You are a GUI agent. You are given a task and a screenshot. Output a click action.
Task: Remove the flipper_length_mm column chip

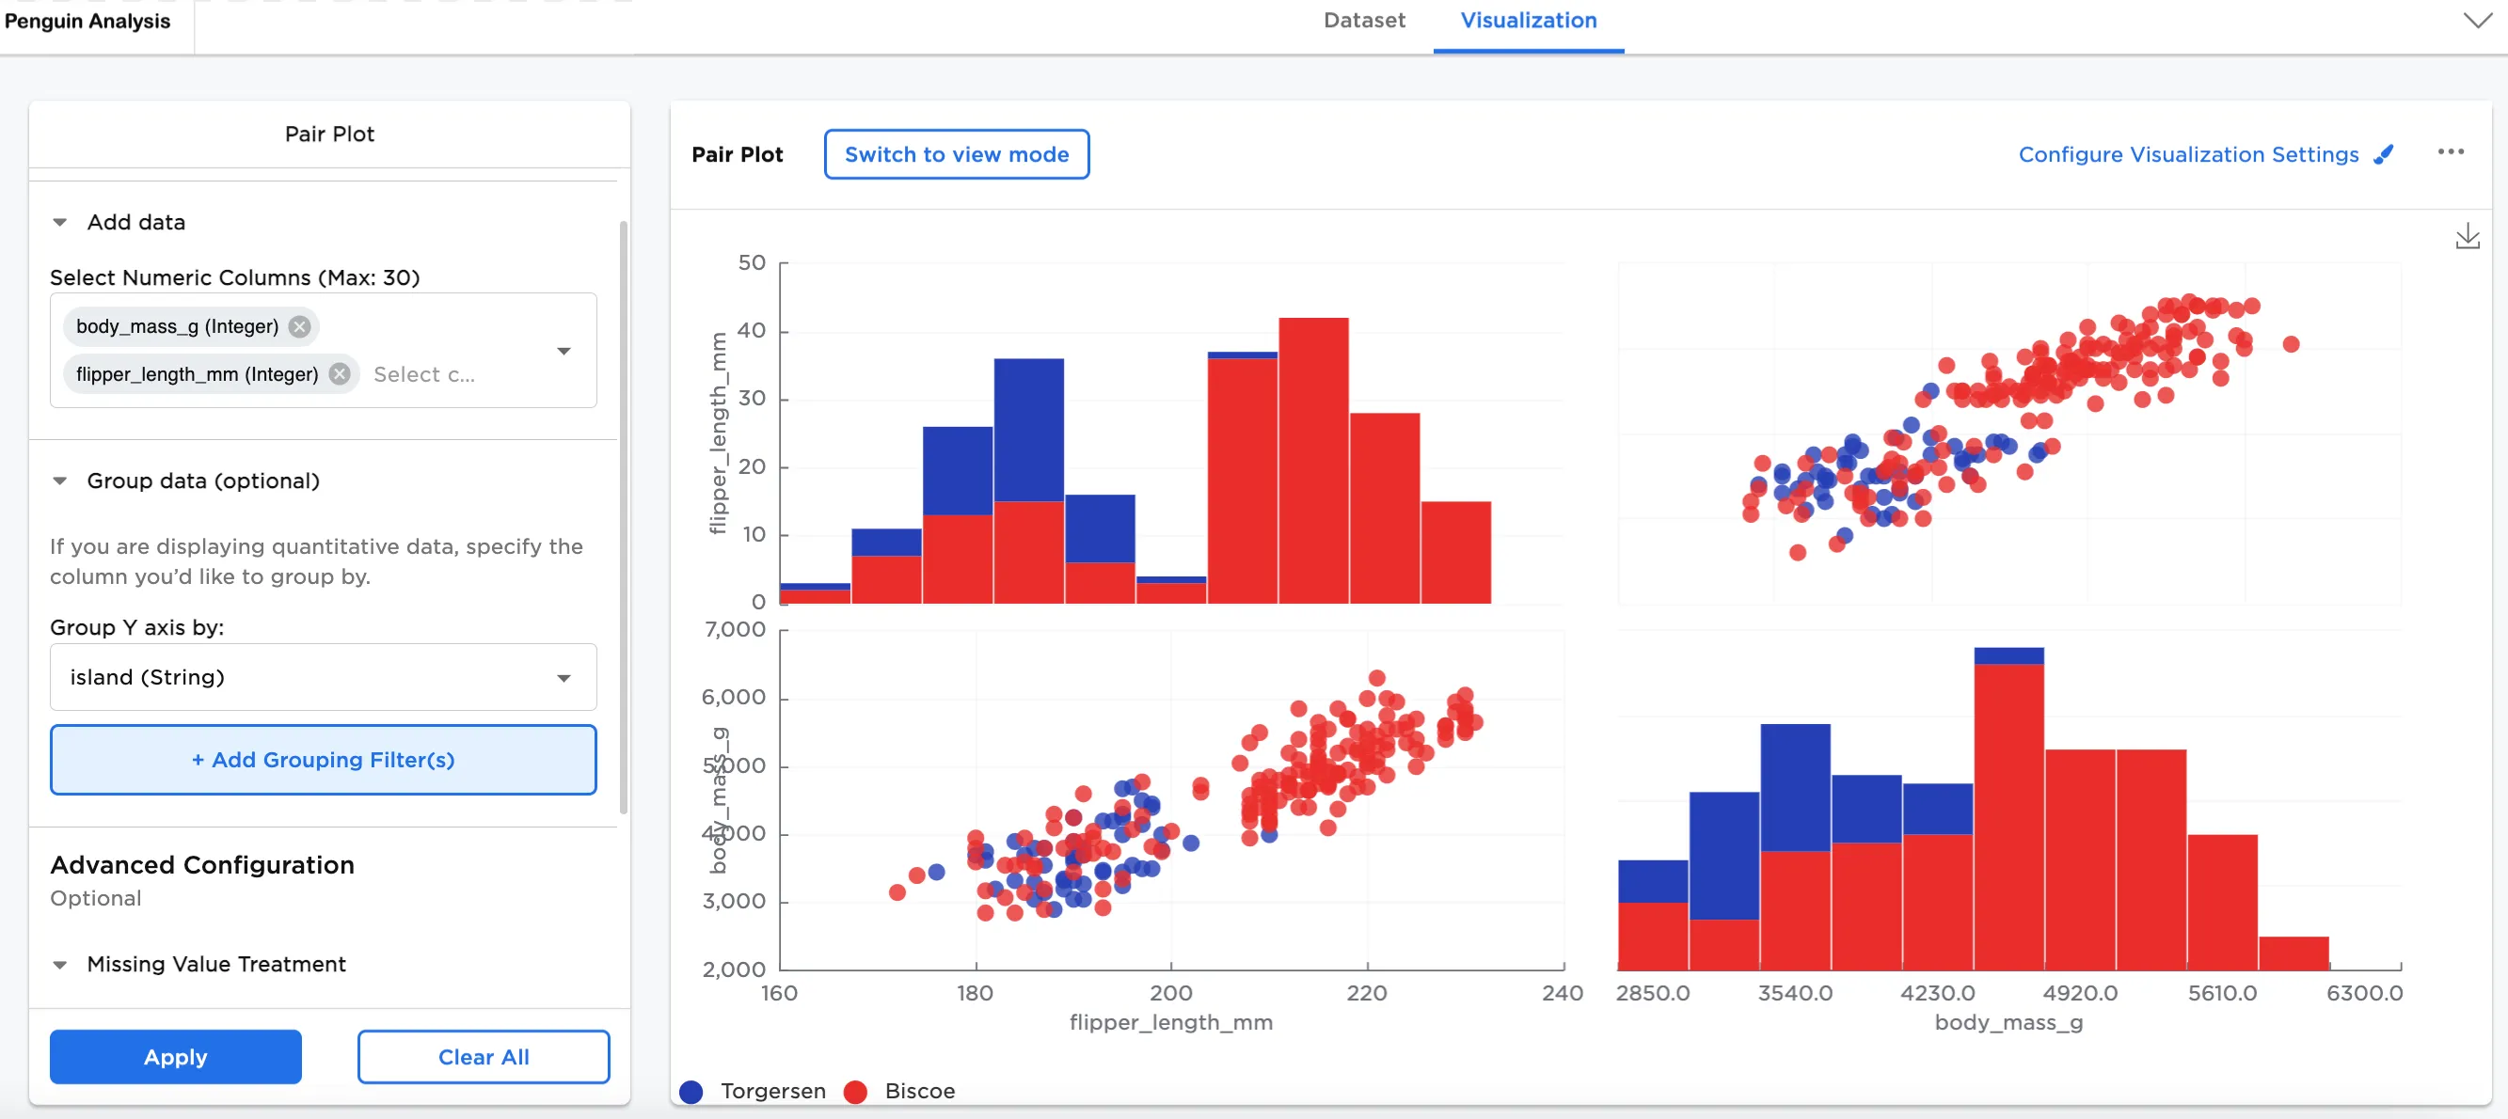click(339, 374)
